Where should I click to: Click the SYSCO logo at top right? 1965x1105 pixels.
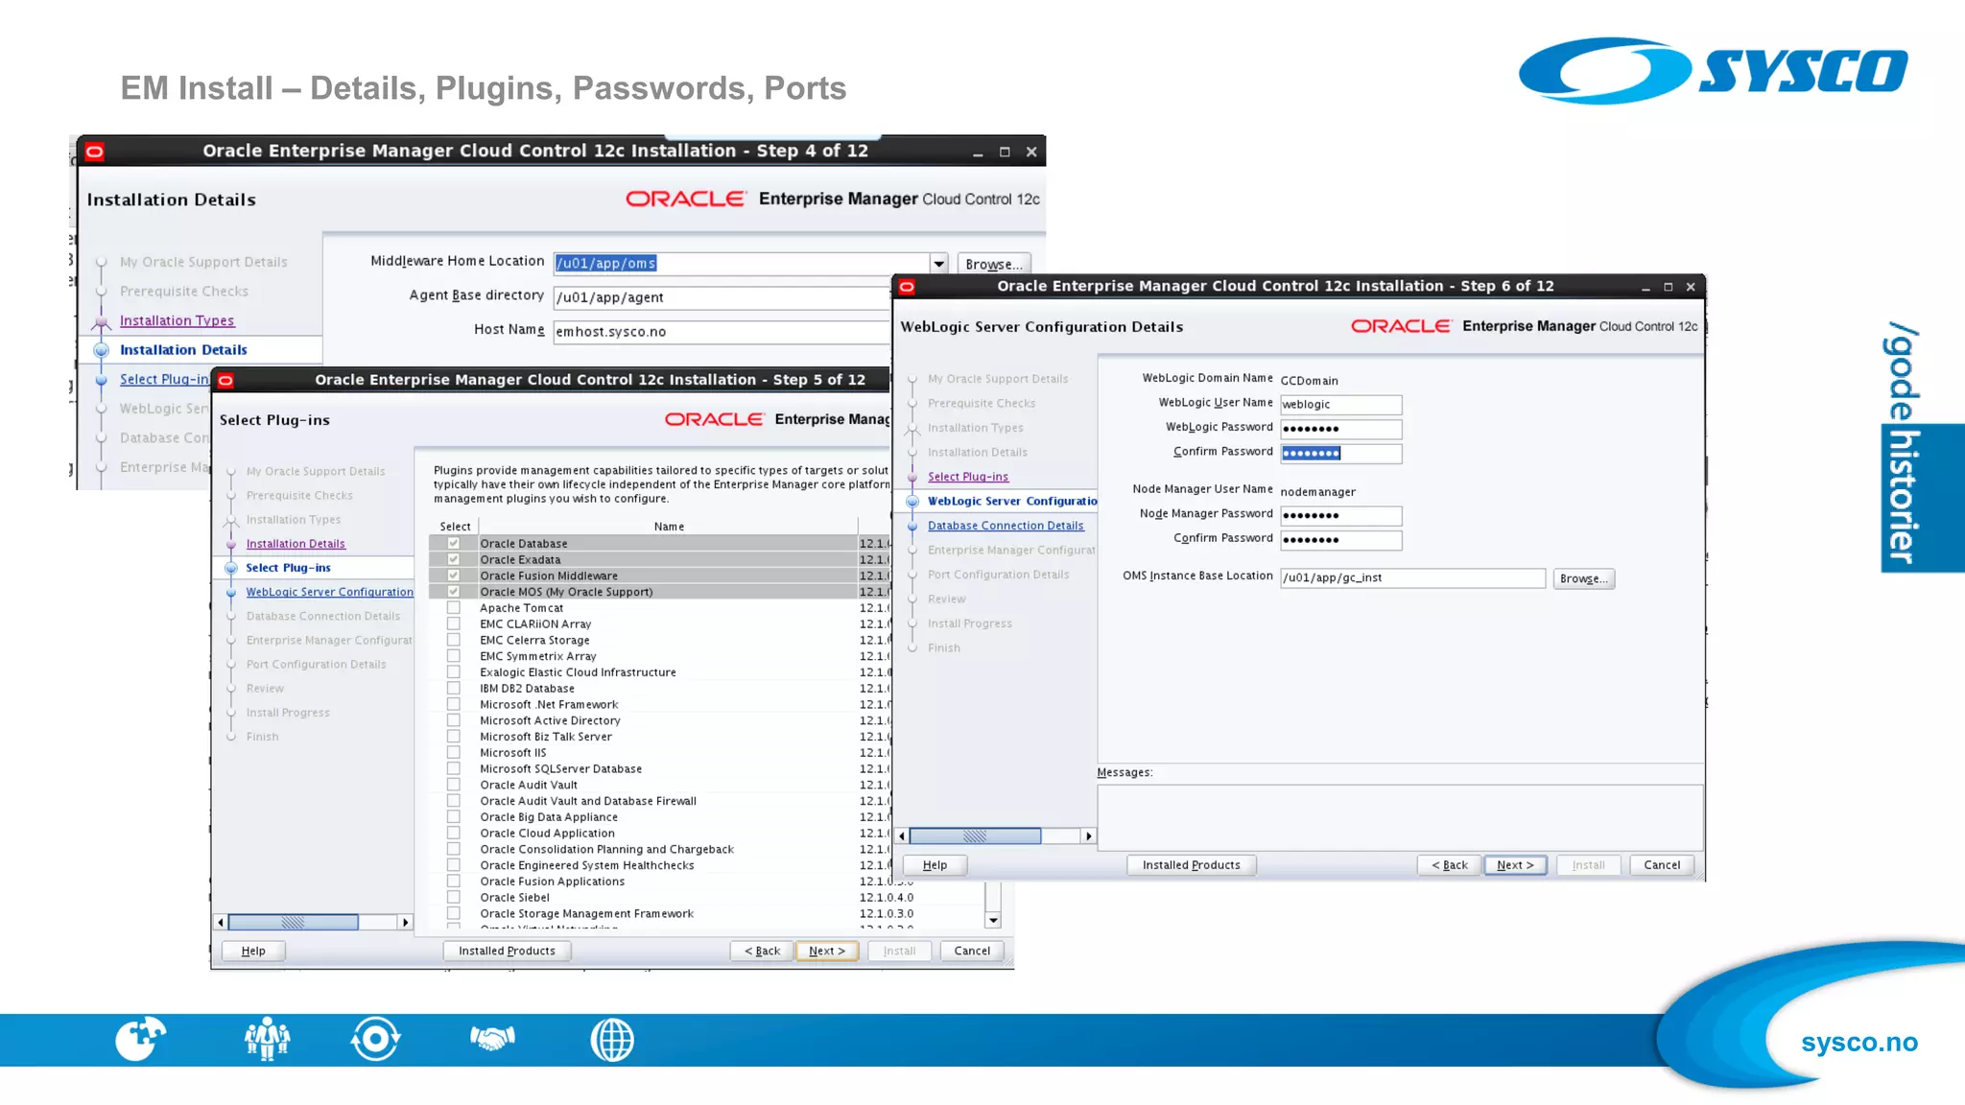tap(1713, 70)
